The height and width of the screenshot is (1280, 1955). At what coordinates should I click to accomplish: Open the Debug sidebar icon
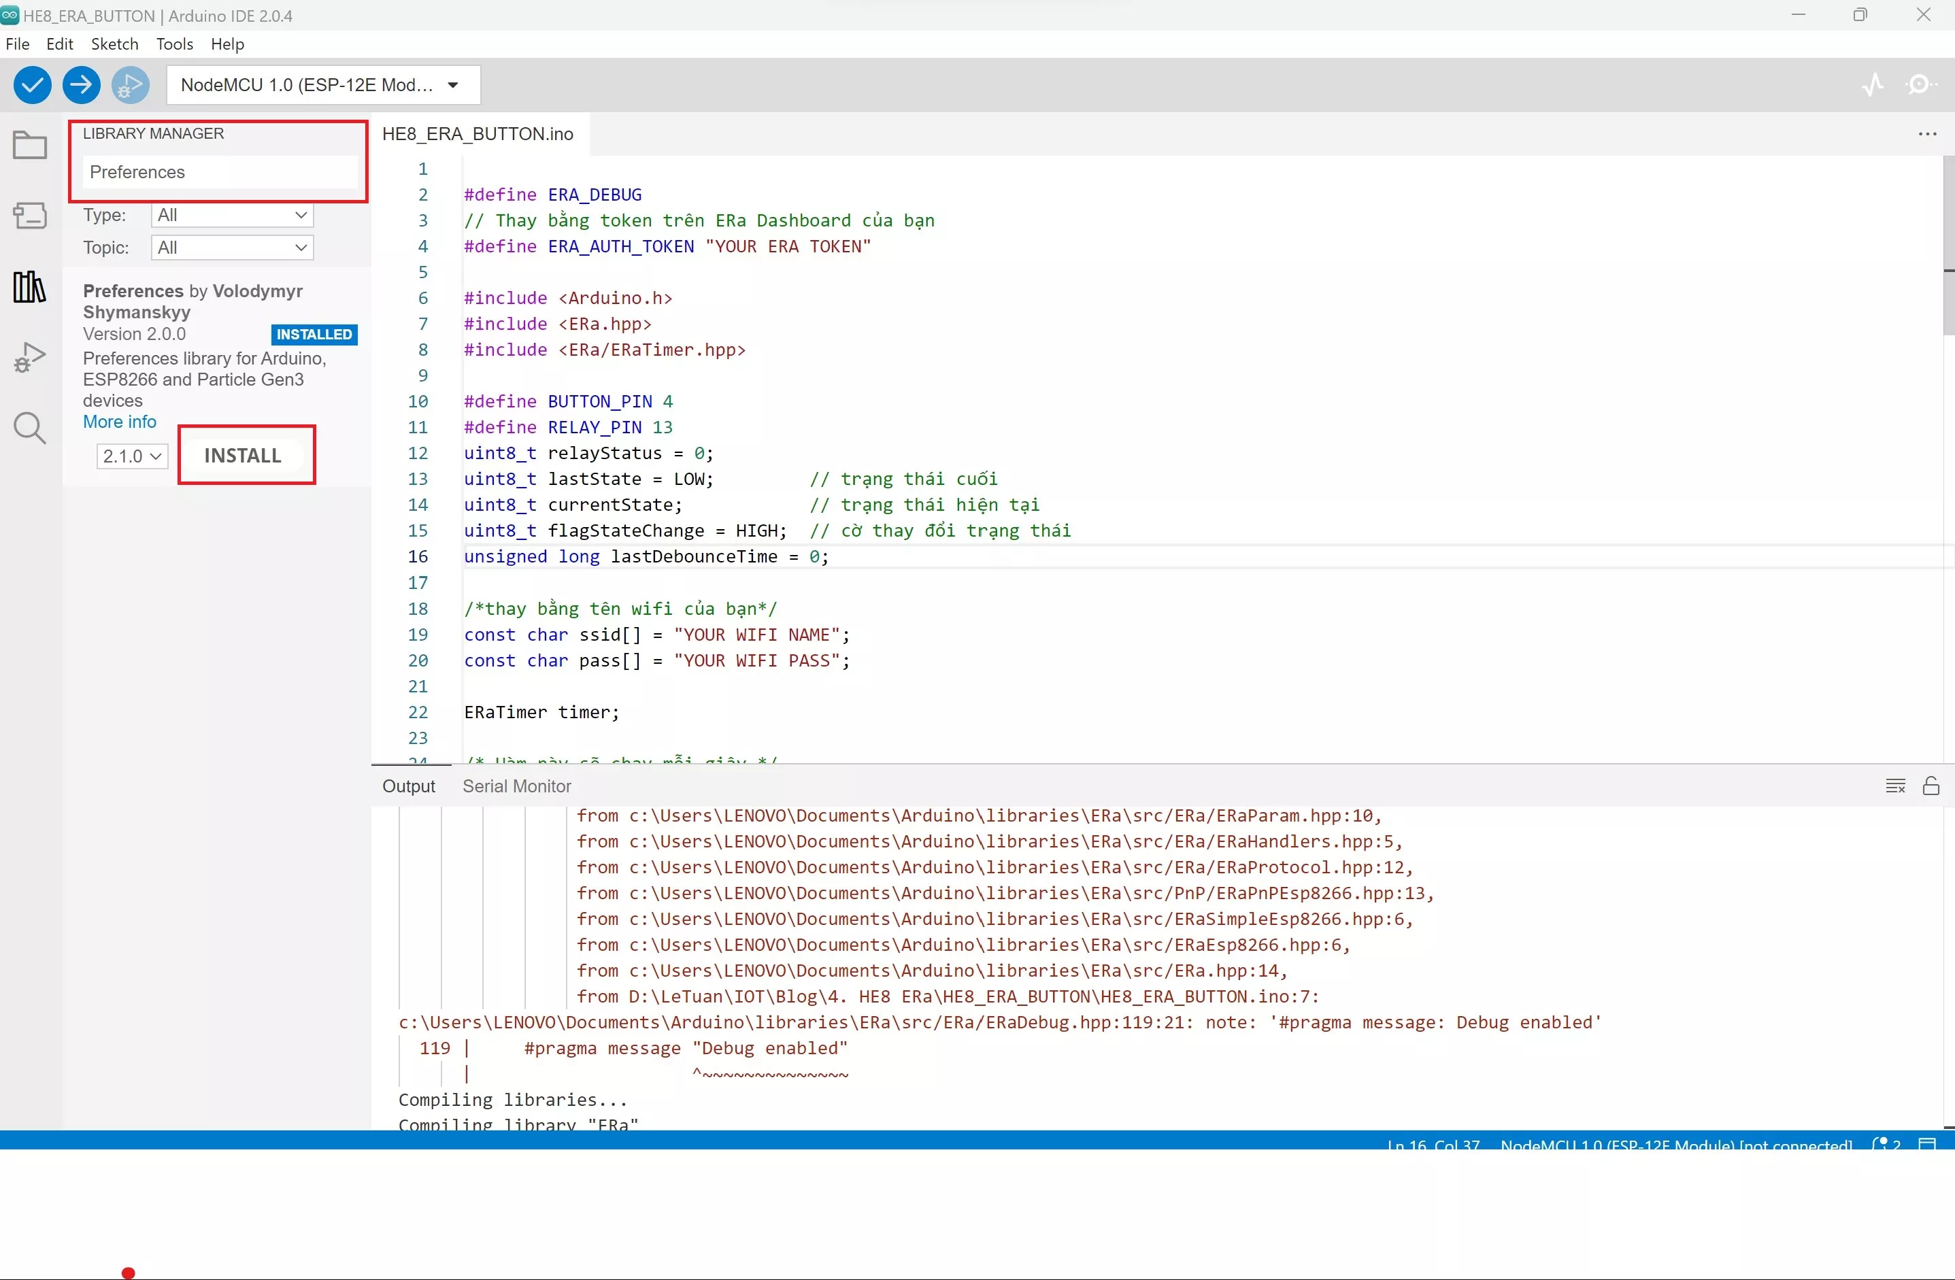(x=31, y=357)
